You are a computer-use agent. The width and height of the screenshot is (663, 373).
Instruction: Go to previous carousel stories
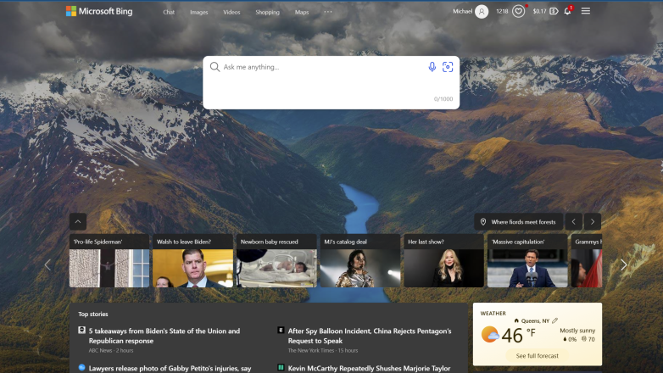click(47, 264)
